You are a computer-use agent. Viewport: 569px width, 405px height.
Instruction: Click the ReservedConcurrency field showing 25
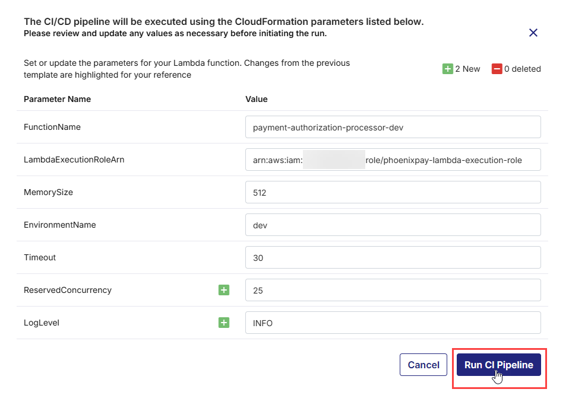pos(393,290)
